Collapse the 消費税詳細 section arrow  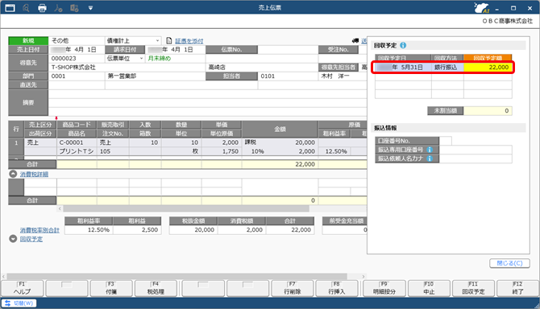(x=13, y=174)
